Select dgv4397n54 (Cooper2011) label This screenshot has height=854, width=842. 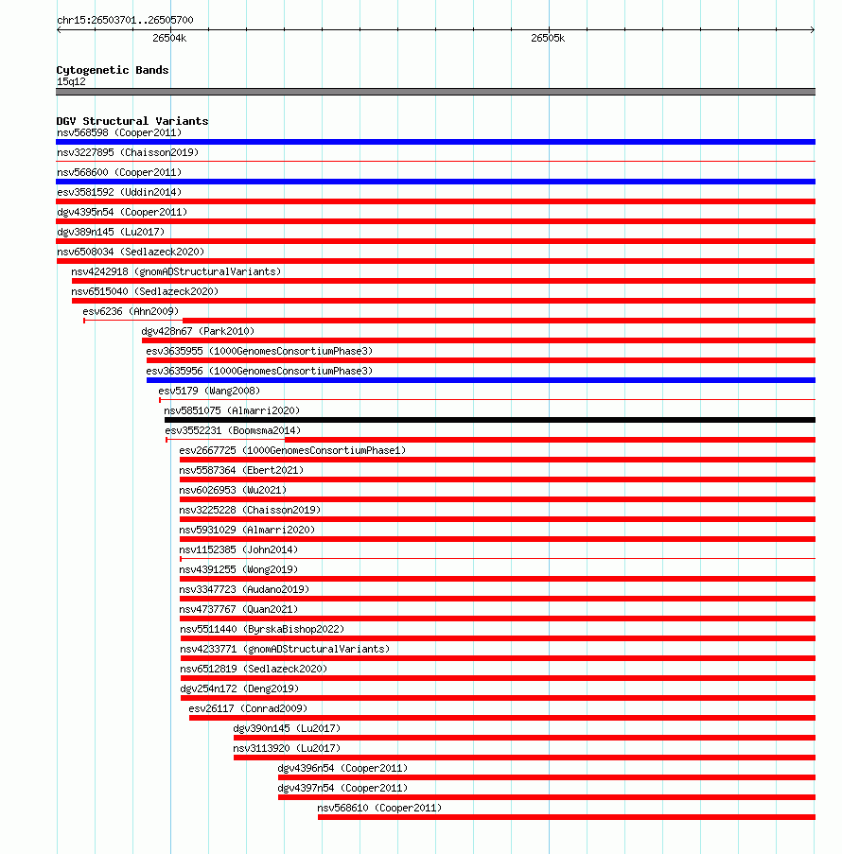coord(342,789)
